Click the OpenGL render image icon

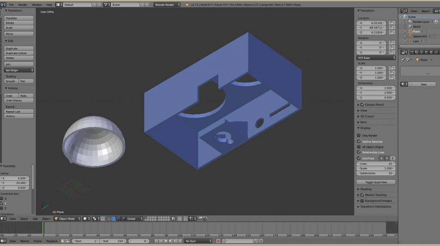200,219
